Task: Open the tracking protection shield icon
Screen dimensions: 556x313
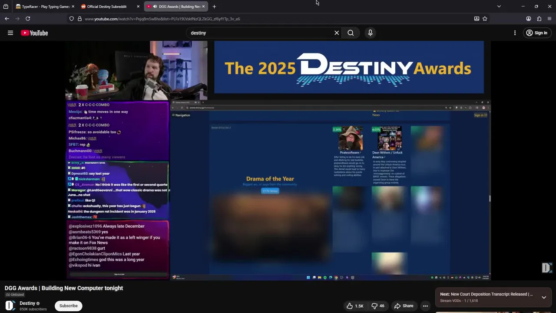Action: click(72, 19)
